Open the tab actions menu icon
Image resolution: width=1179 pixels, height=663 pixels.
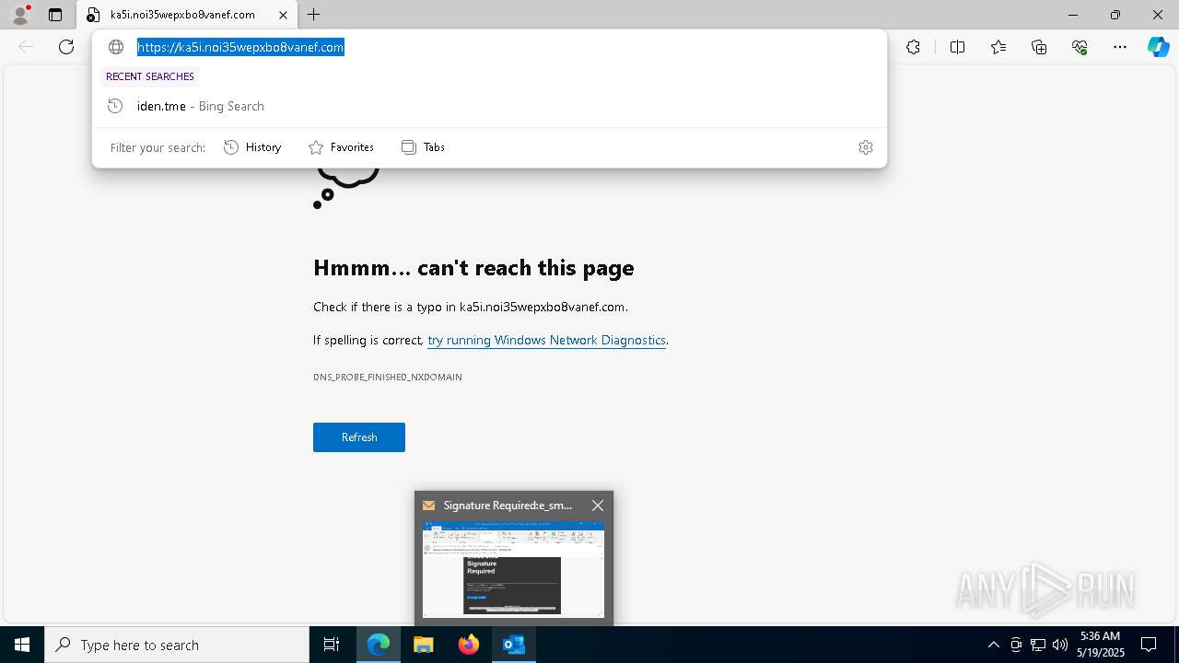pyautogui.click(x=55, y=15)
